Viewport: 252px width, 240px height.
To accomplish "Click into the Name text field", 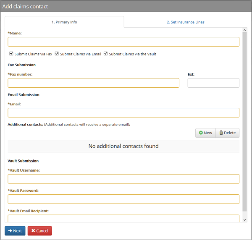I will point(123,42).
